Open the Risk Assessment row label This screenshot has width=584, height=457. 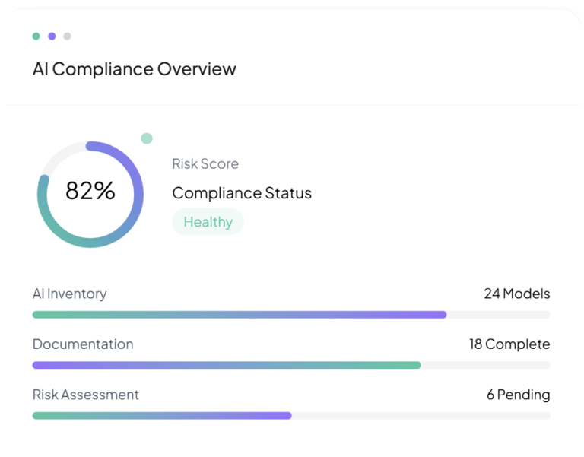coord(86,395)
